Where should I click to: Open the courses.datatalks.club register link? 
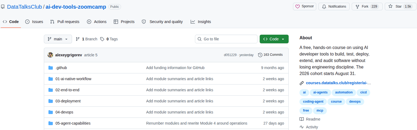coord(338,83)
